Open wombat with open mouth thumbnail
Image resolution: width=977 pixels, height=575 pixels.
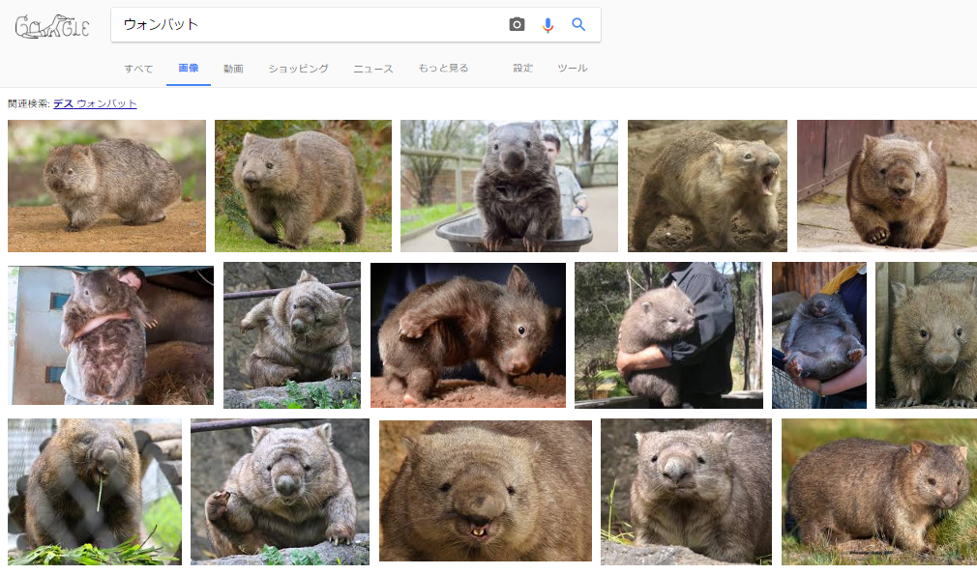click(707, 187)
